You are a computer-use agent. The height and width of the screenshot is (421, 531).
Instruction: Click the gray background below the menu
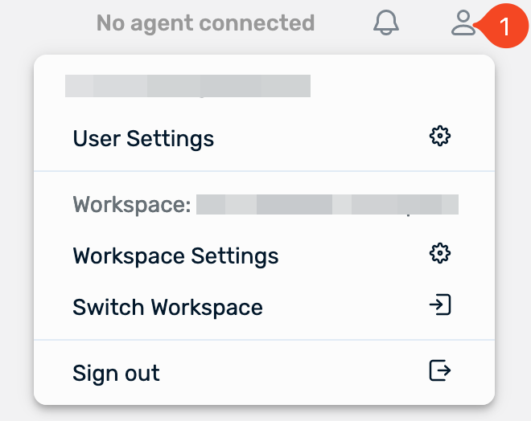coord(264,413)
